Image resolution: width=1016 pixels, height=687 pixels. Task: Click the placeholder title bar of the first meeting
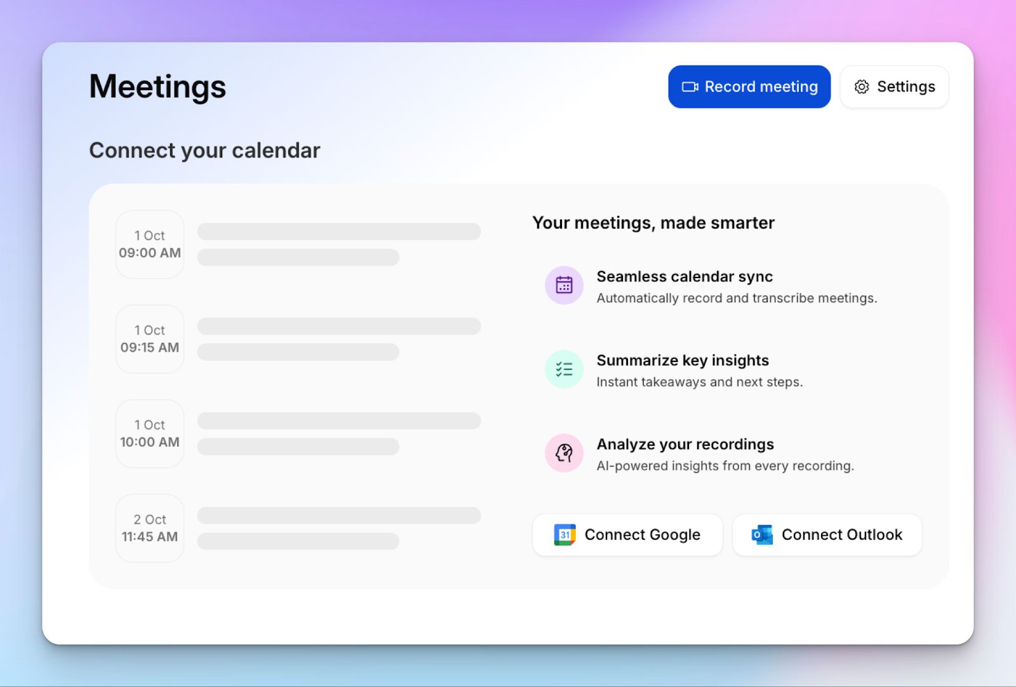(x=338, y=232)
